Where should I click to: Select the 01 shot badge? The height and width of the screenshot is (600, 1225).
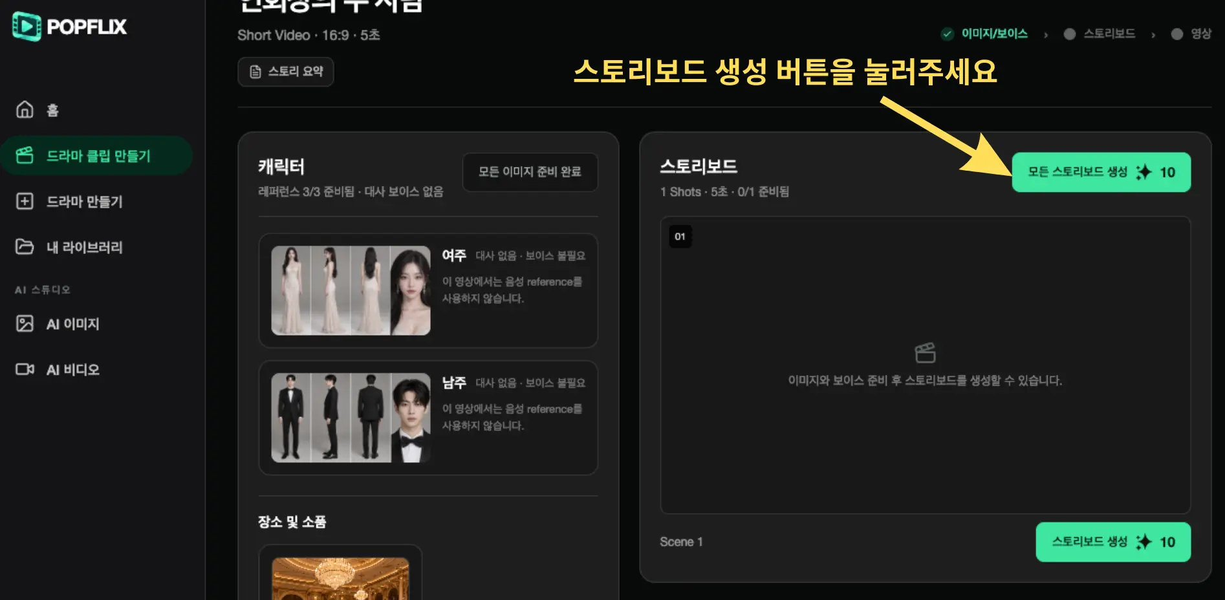click(680, 237)
